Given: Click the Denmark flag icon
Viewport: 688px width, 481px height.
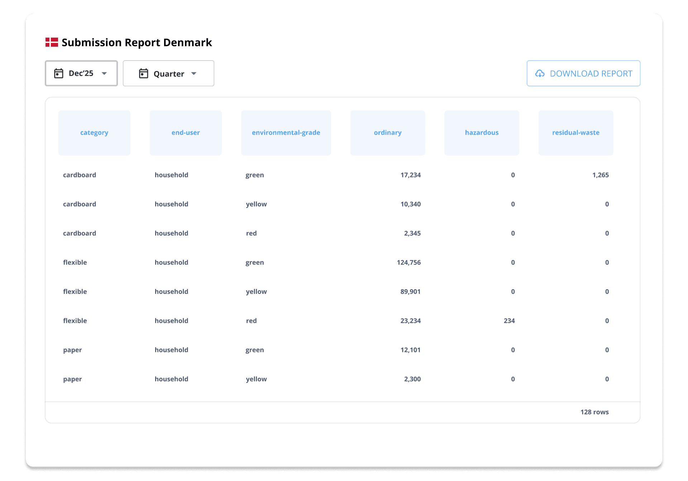Looking at the screenshot, I should coord(52,42).
